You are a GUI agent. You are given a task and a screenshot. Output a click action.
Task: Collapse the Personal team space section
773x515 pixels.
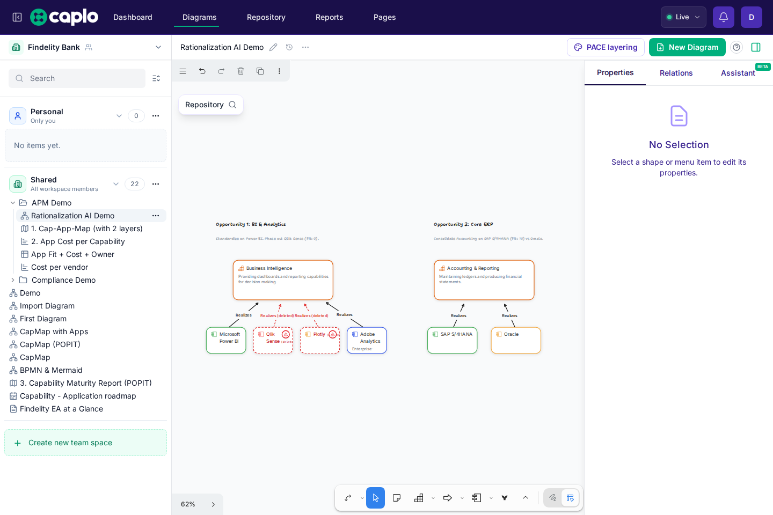(x=119, y=116)
